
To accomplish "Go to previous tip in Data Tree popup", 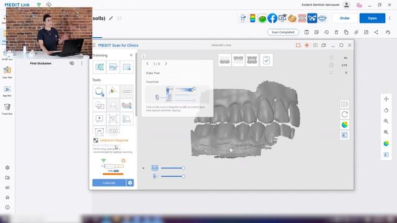I will [148, 64].
